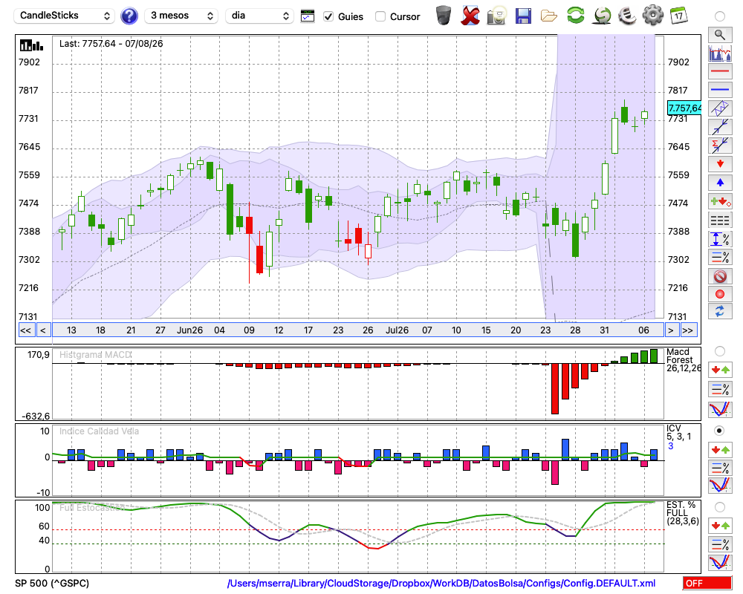Select the red horizontal line tool
Screen dimensions: 743x594
point(720,71)
